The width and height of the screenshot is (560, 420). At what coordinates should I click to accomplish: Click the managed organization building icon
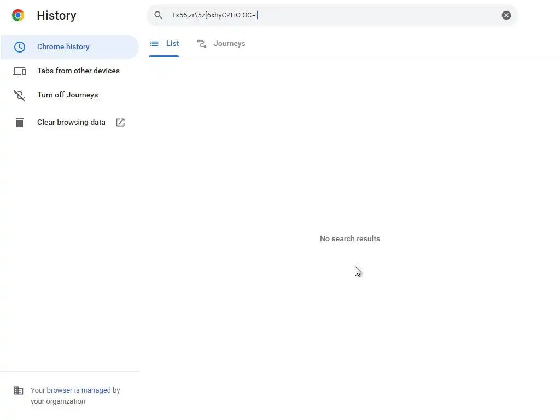[x=19, y=390]
